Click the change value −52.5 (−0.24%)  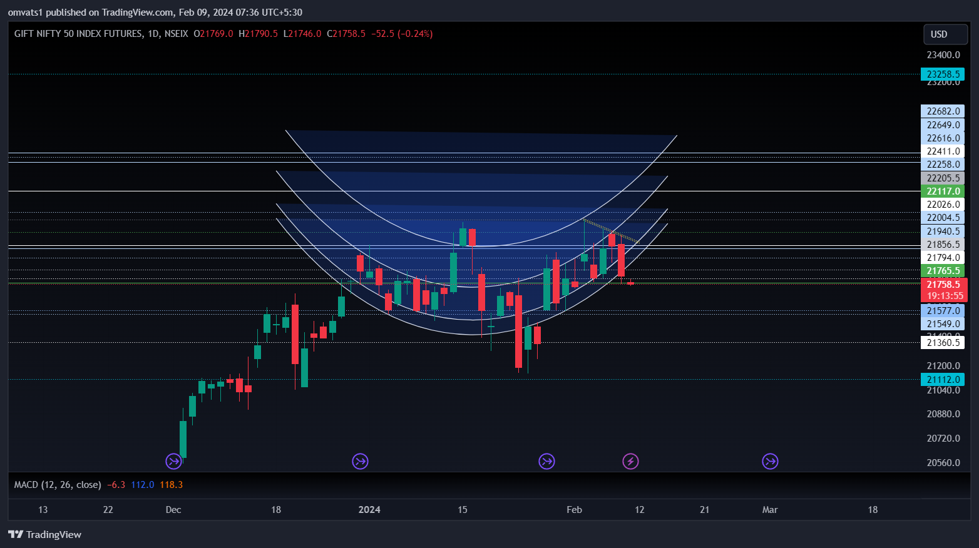click(402, 34)
